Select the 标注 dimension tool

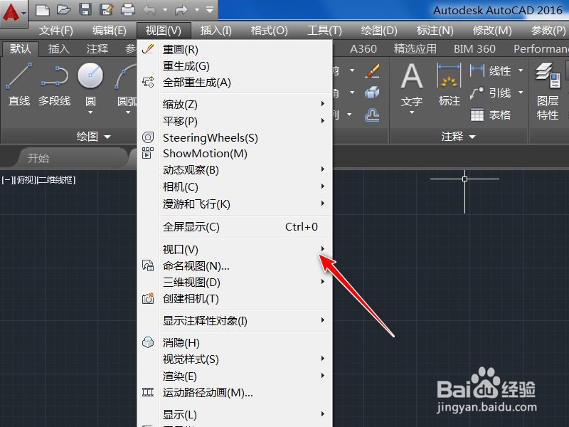(449, 85)
